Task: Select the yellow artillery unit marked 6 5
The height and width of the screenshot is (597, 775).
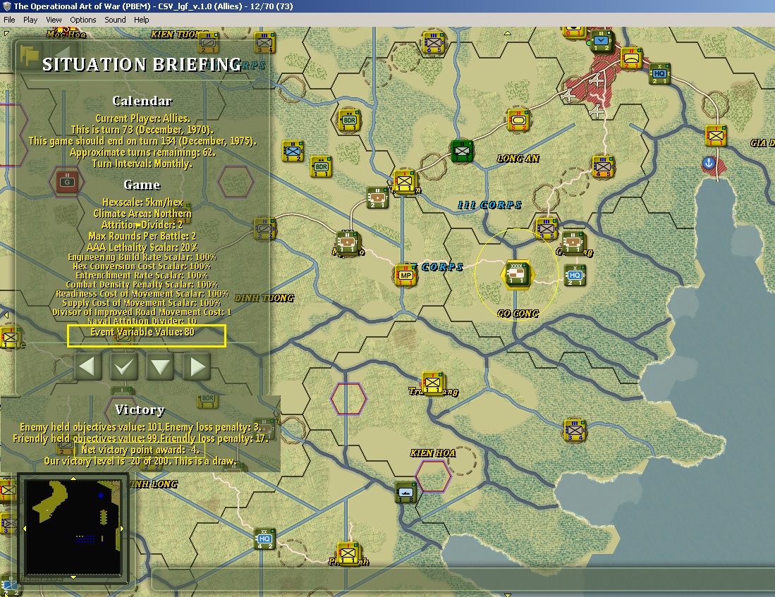Action: pos(434,42)
